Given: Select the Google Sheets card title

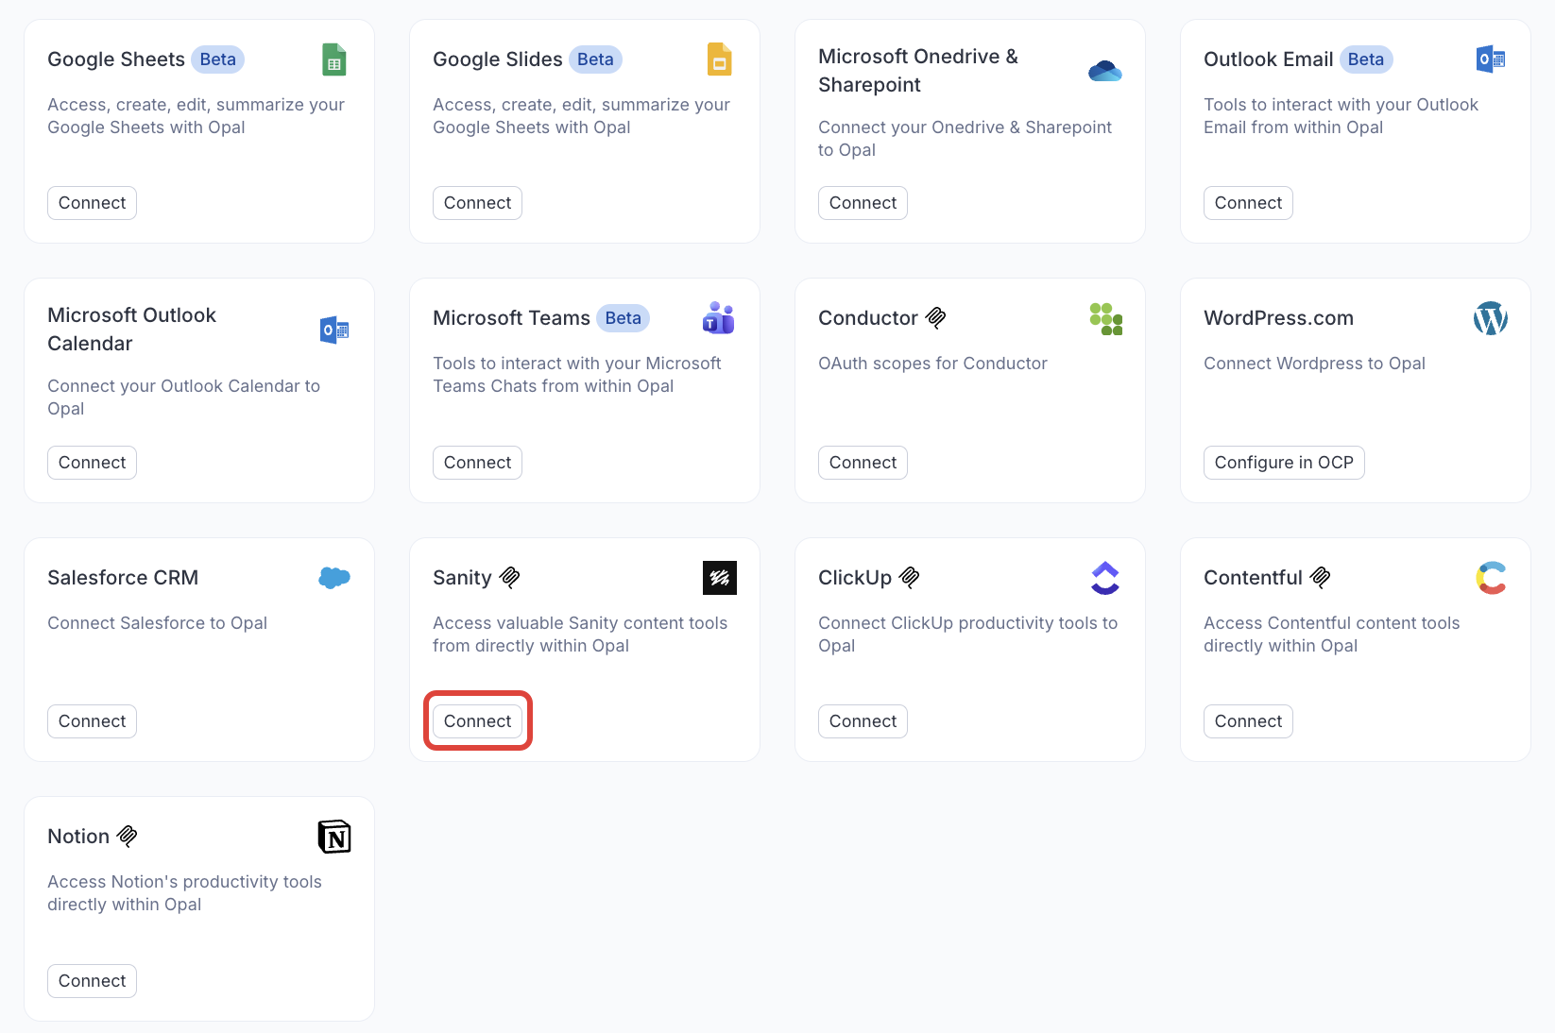Looking at the screenshot, I should coord(116,59).
